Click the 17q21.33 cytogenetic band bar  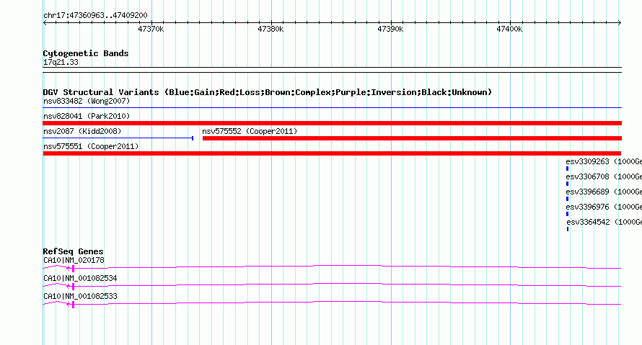point(332,70)
